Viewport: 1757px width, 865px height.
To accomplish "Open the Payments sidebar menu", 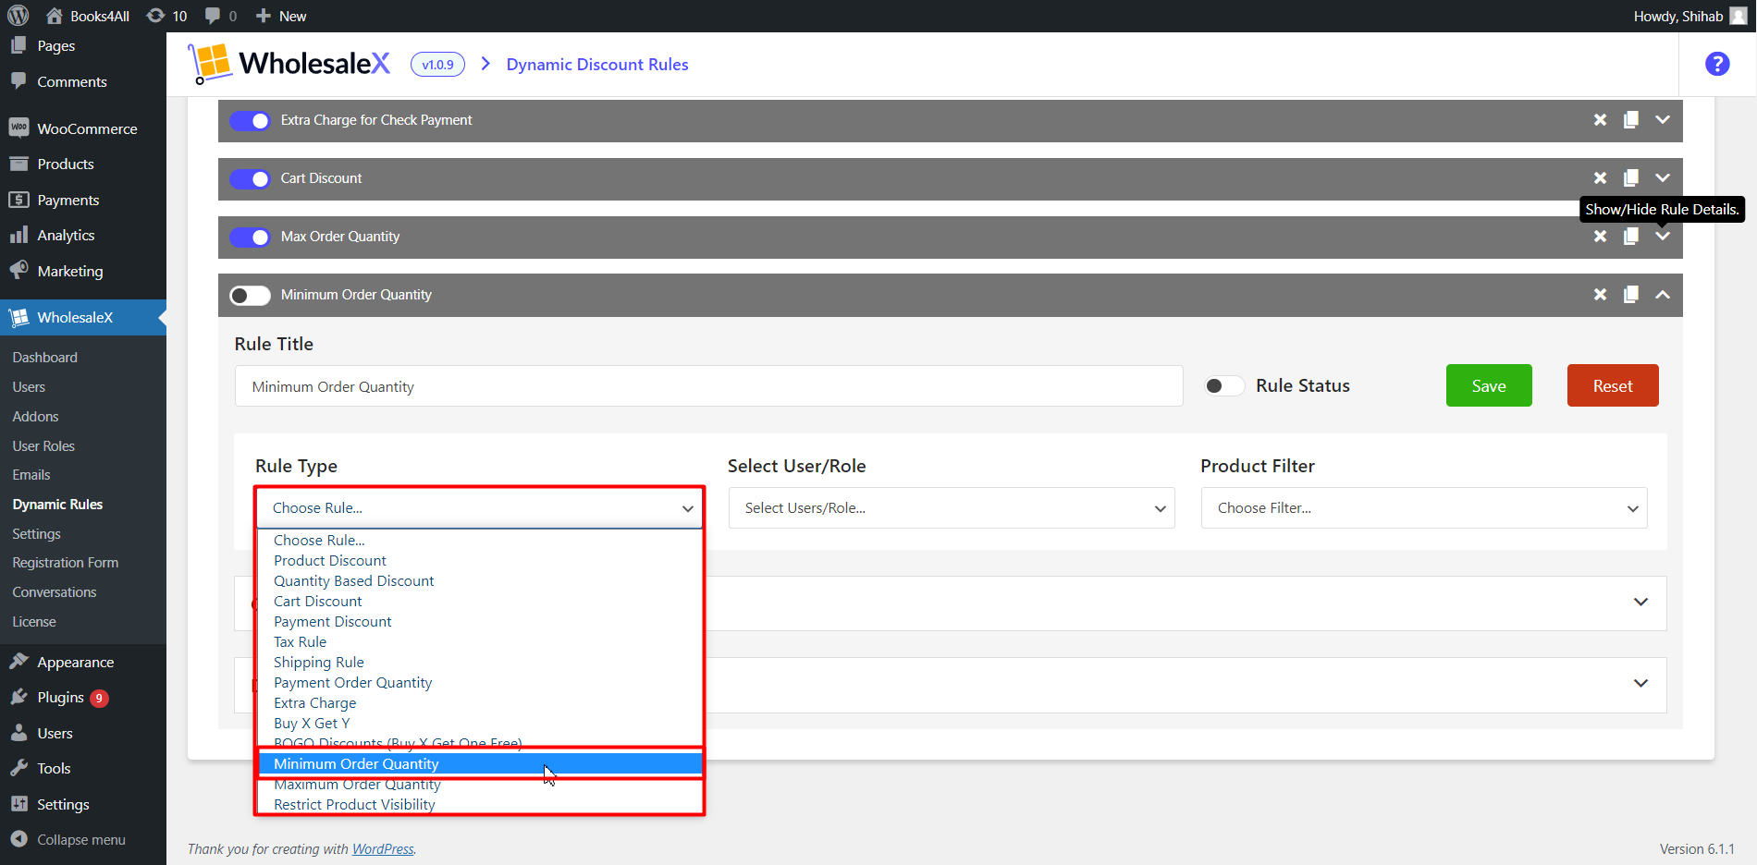I will [x=83, y=200].
